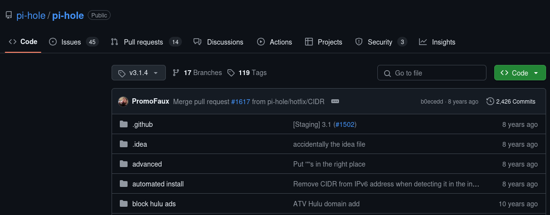Click the tag icon beside 119 Tags

[231, 73]
